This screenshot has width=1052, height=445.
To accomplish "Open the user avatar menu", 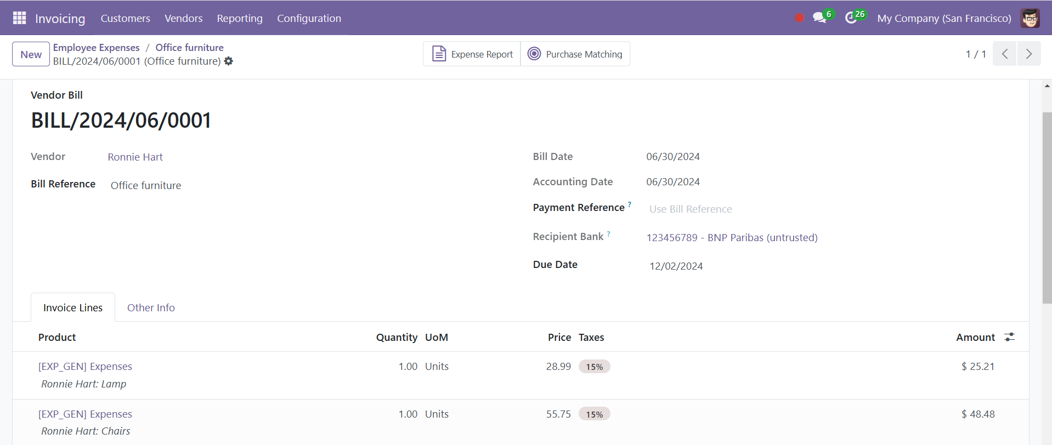I will [1030, 18].
